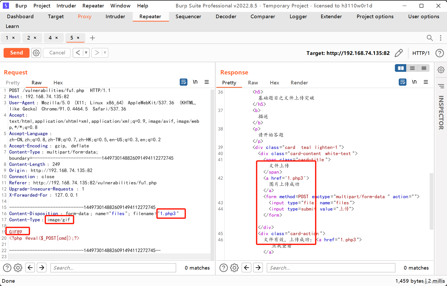Open the Proxy tool tab
Viewport: 447px width, 286px height.
pos(84,16)
